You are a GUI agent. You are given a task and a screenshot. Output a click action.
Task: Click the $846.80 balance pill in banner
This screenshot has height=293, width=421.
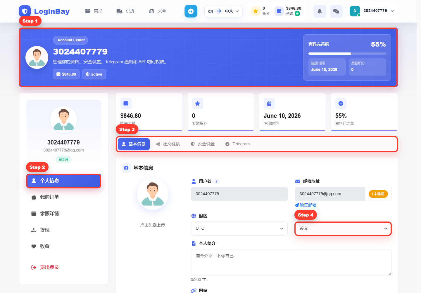click(x=66, y=74)
